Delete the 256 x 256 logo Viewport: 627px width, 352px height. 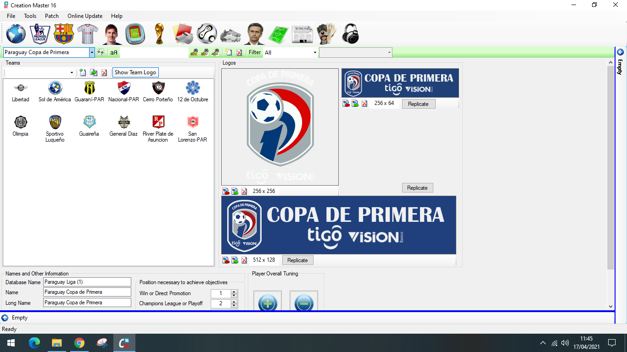click(244, 191)
